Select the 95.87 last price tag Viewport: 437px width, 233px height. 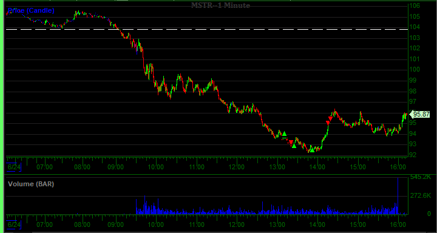[x=421, y=114]
